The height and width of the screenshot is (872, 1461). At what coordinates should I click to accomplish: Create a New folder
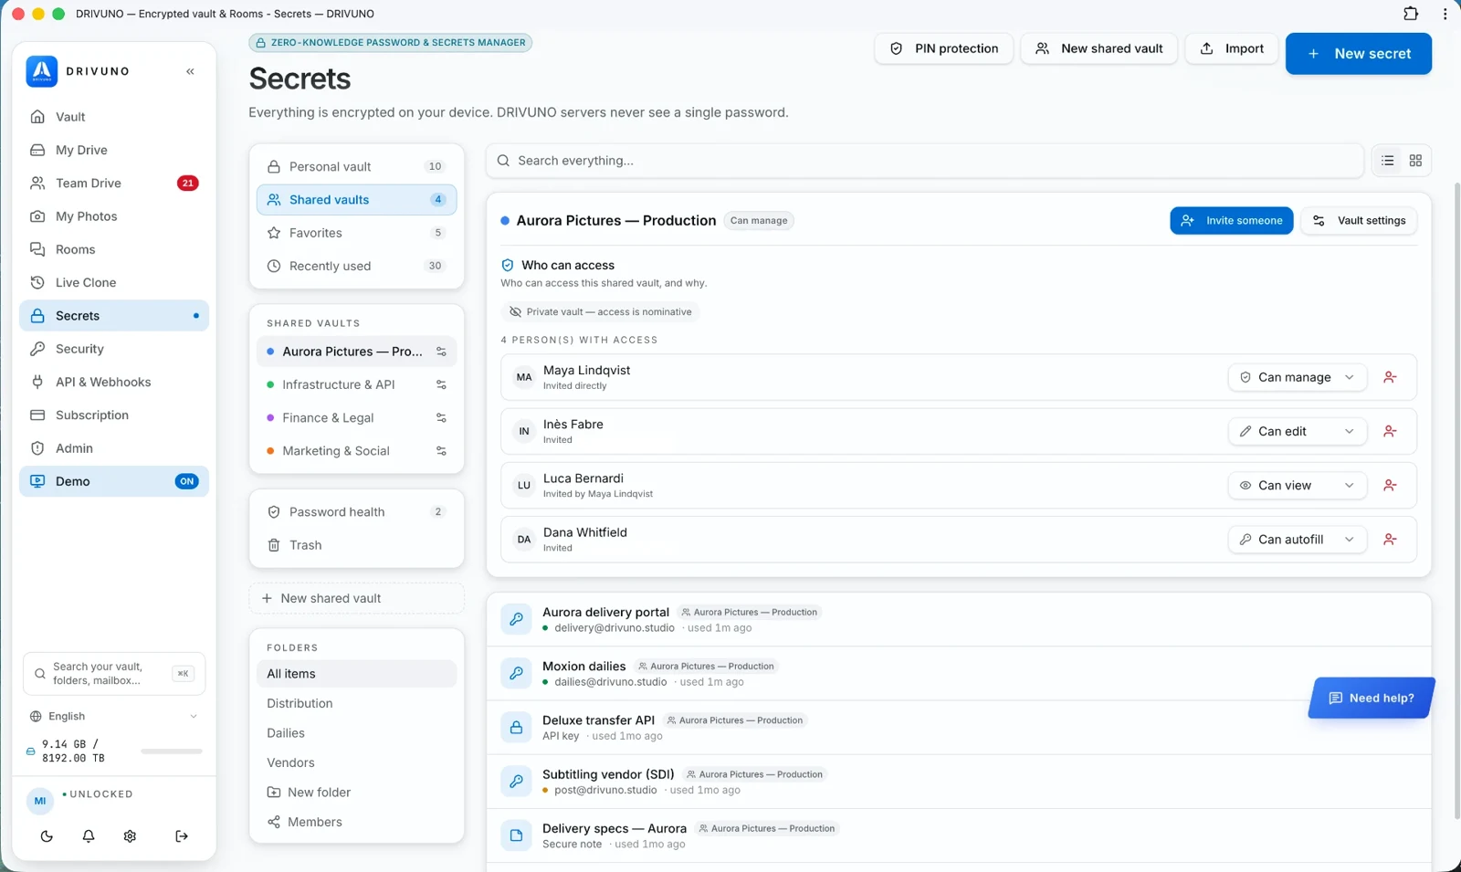(356, 793)
